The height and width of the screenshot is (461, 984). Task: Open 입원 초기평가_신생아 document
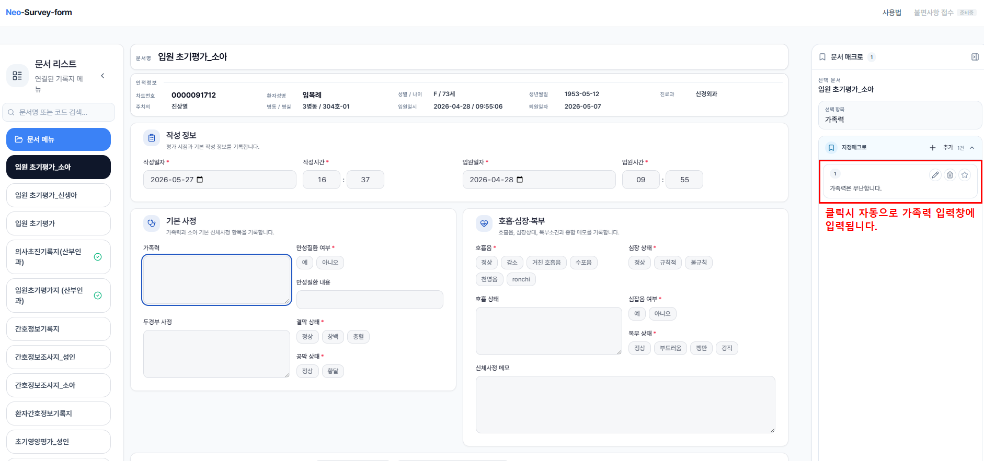(x=59, y=195)
